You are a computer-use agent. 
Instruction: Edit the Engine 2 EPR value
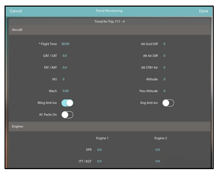coord(158,150)
